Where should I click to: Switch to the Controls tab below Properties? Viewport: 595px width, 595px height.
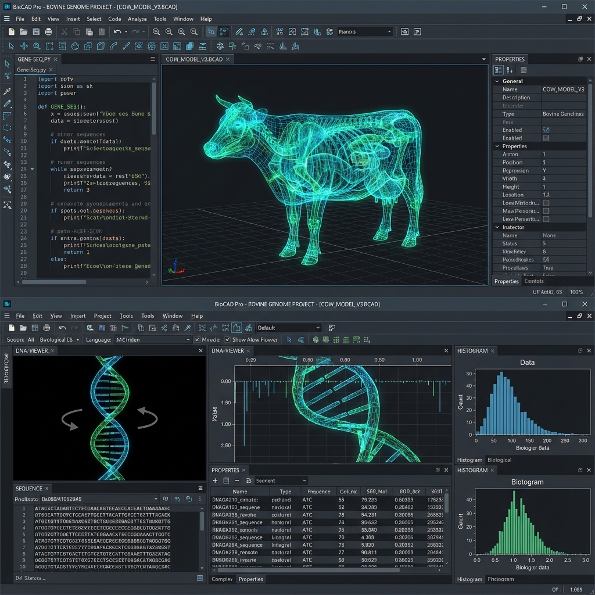tap(534, 281)
